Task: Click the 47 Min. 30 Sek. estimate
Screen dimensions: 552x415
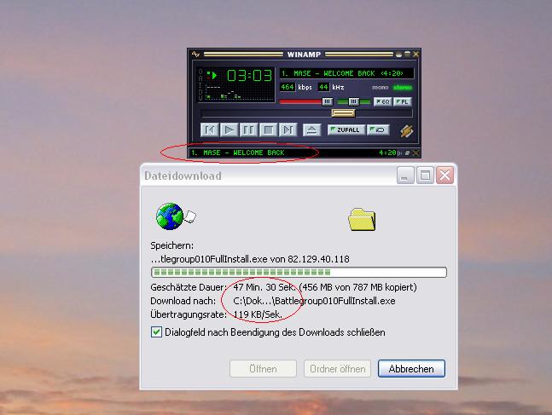Action: point(264,287)
